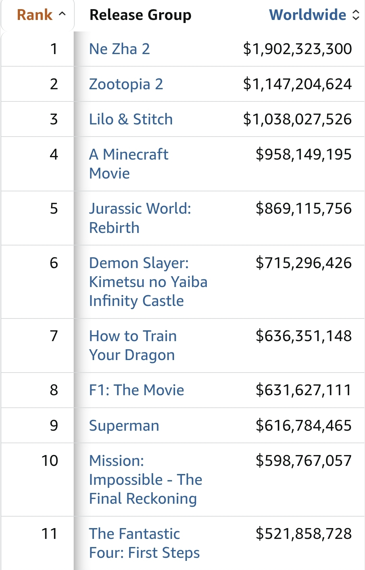Open F1: The Movie link

136,390
